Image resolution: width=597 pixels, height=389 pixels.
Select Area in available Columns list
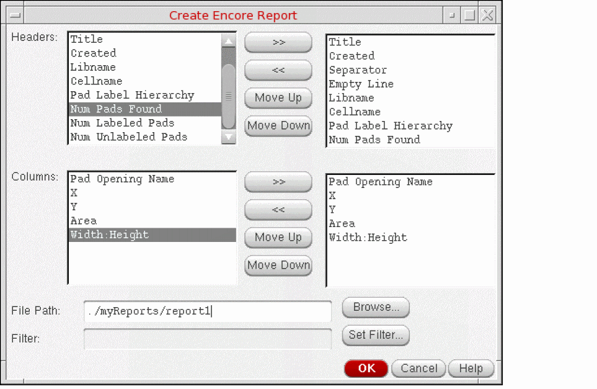tap(153, 221)
